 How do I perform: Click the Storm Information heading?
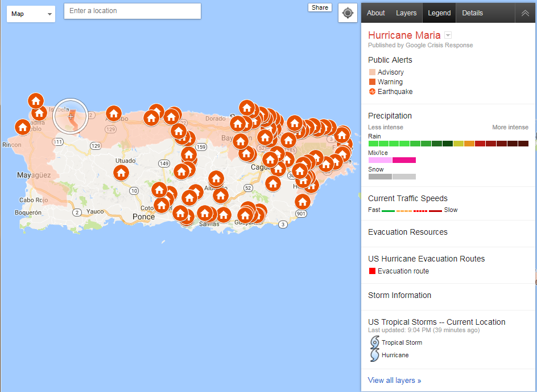pos(399,295)
